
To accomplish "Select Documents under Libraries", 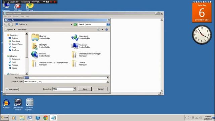I will [14, 59].
